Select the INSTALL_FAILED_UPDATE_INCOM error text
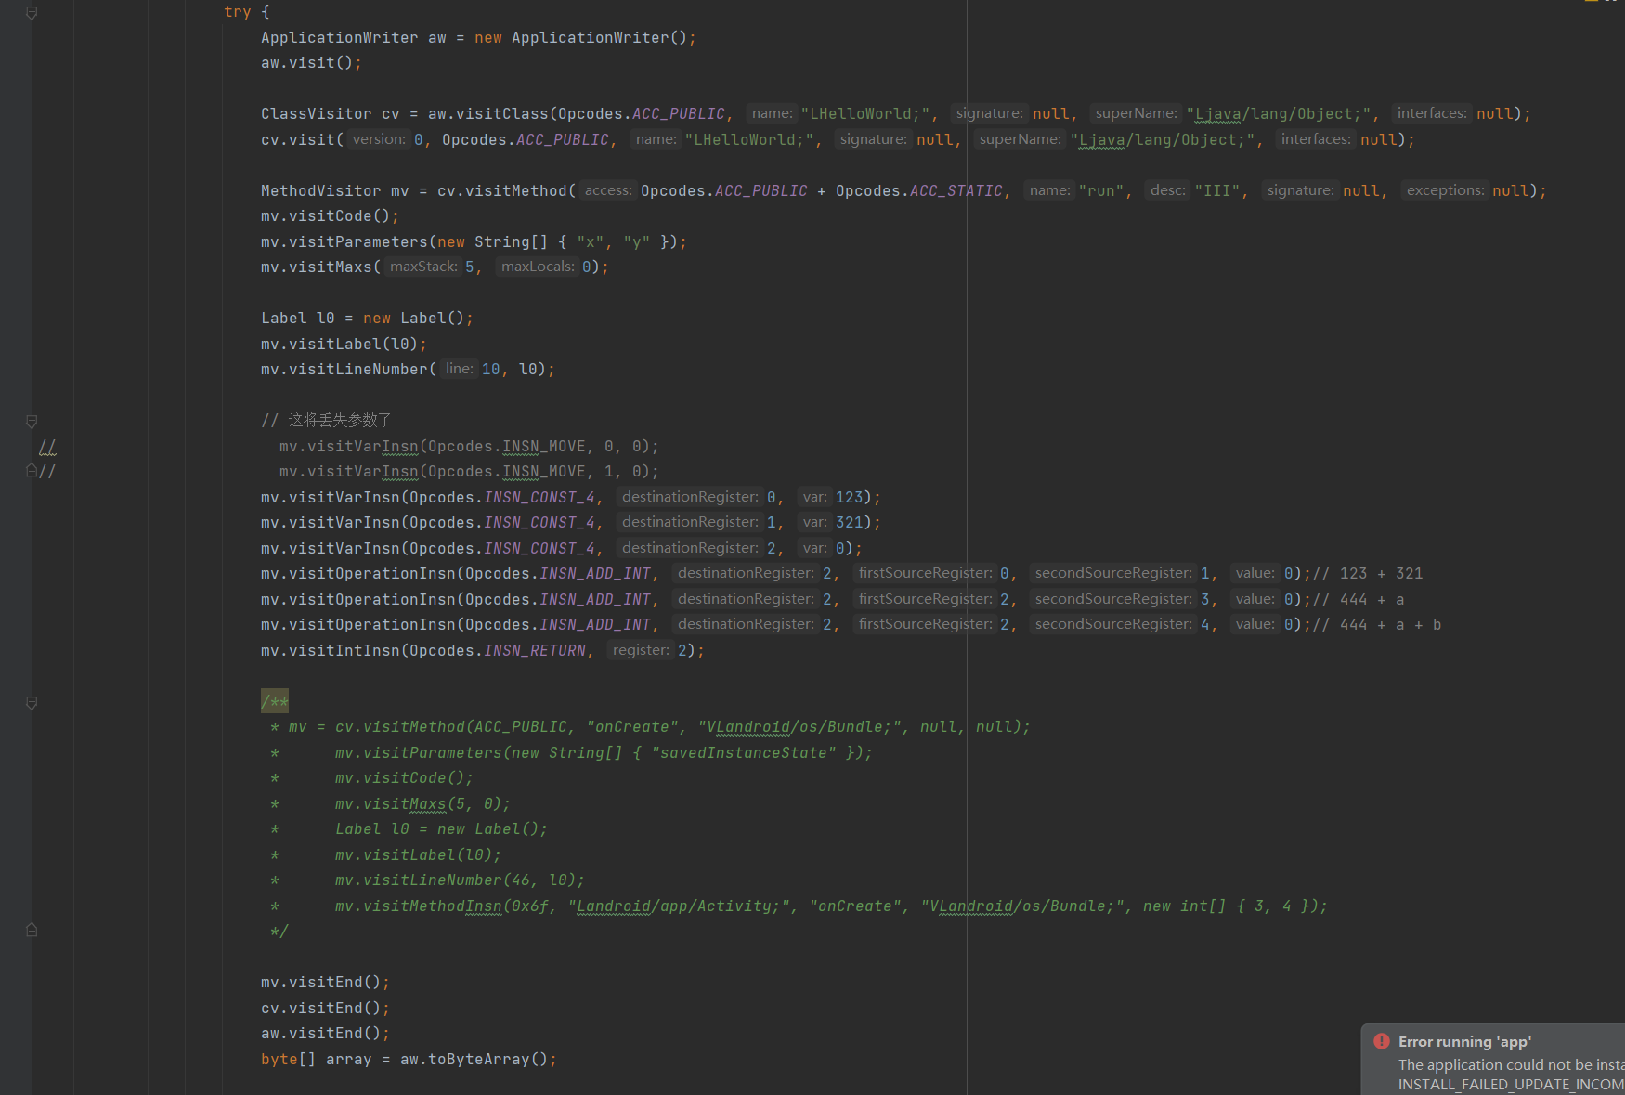1625x1095 pixels. 1512,1084
